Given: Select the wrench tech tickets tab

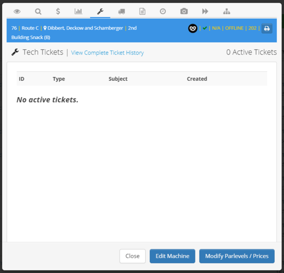Looking at the screenshot, I should 100,11.
